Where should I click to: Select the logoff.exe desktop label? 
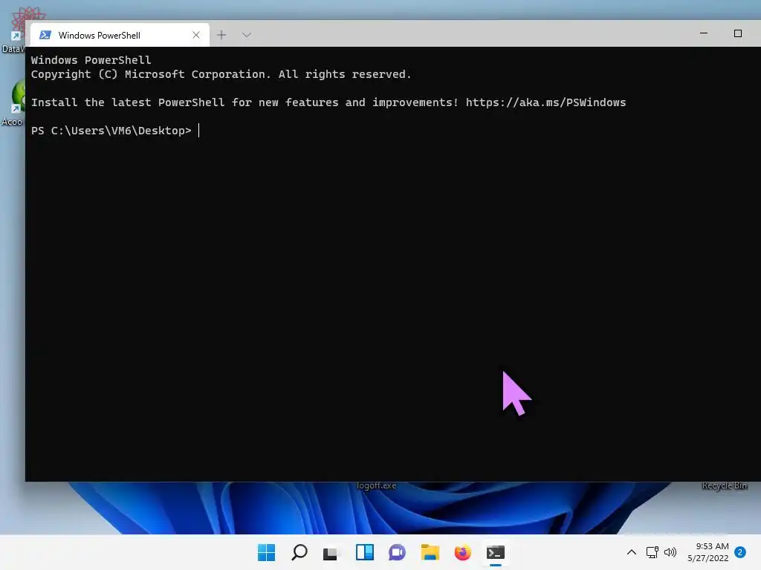pyautogui.click(x=377, y=485)
